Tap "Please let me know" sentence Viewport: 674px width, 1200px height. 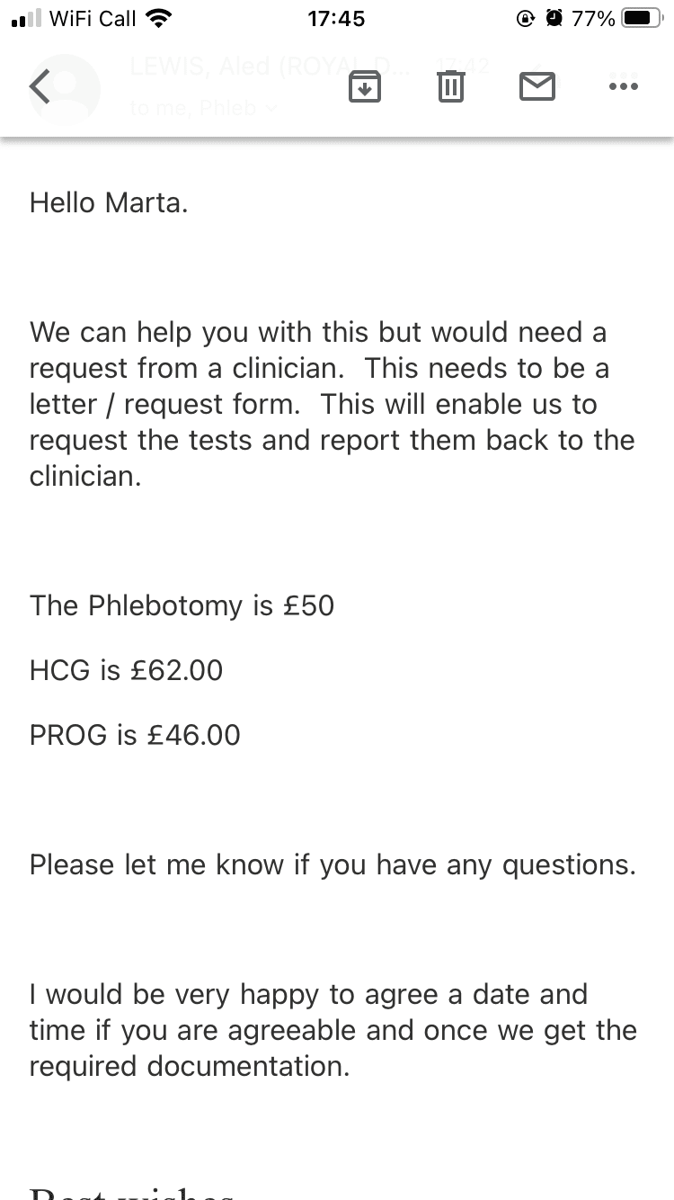333,864
